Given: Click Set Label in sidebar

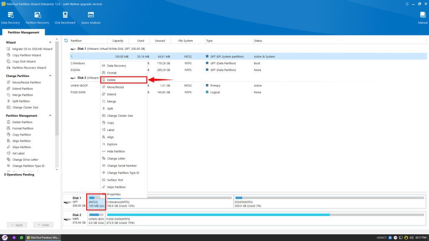Looking at the screenshot, I should click(16, 154).
